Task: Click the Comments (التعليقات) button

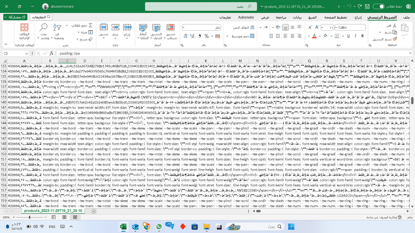Action: [41, 17]
